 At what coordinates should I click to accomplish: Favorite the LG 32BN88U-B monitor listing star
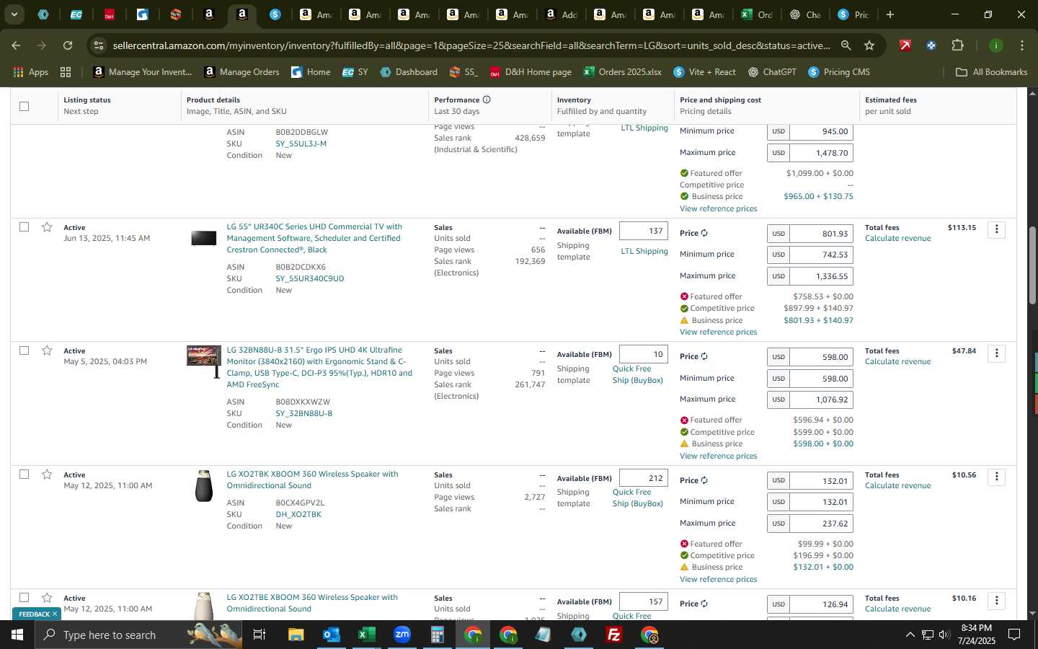(x=47, y=350)
